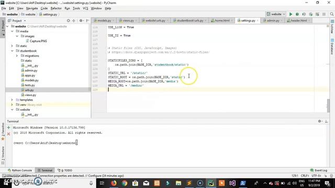Switch to admin.py editor tab

(273, 20)
